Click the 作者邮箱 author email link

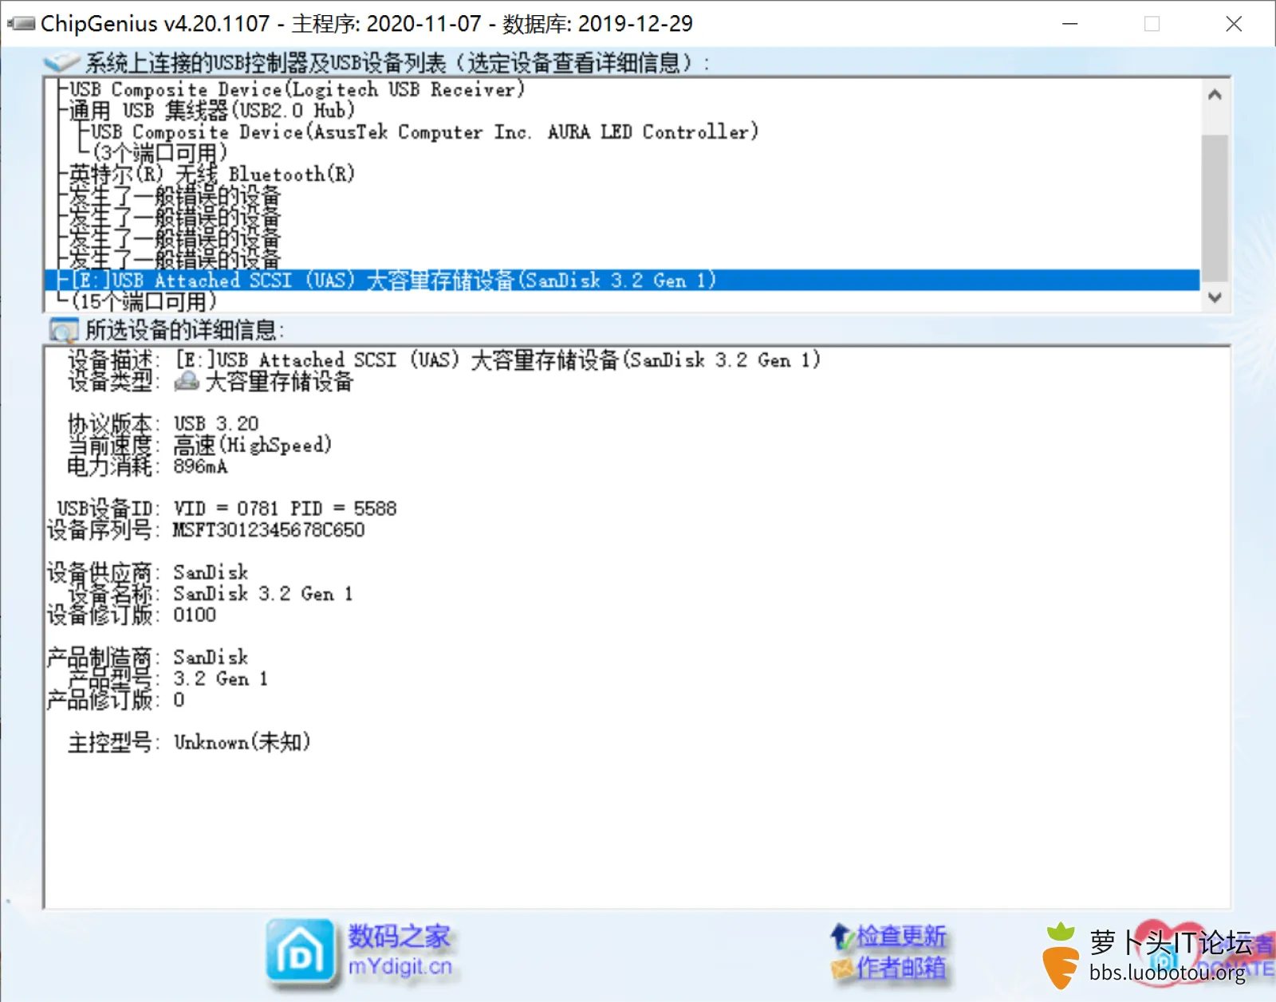pyautogui.click(x=901, y=968)
